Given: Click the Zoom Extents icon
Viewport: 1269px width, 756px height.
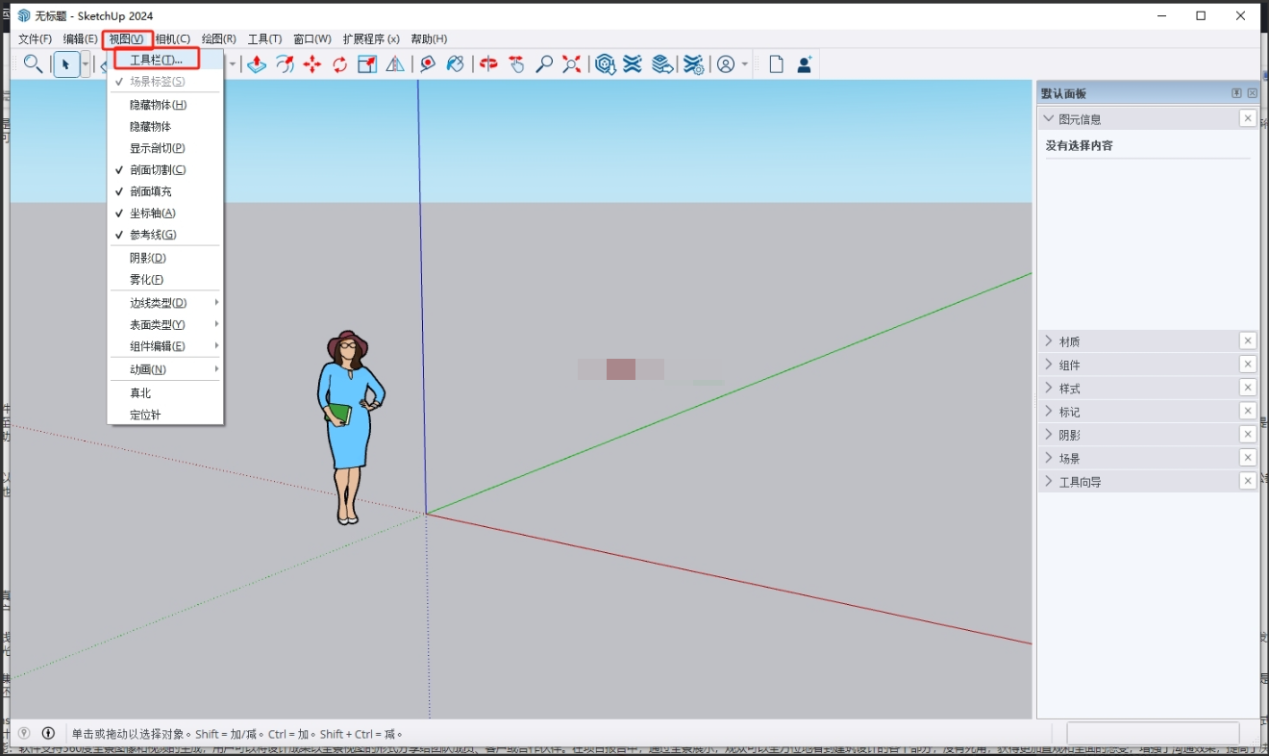Looking at the screenshot, I should [572, 64].
